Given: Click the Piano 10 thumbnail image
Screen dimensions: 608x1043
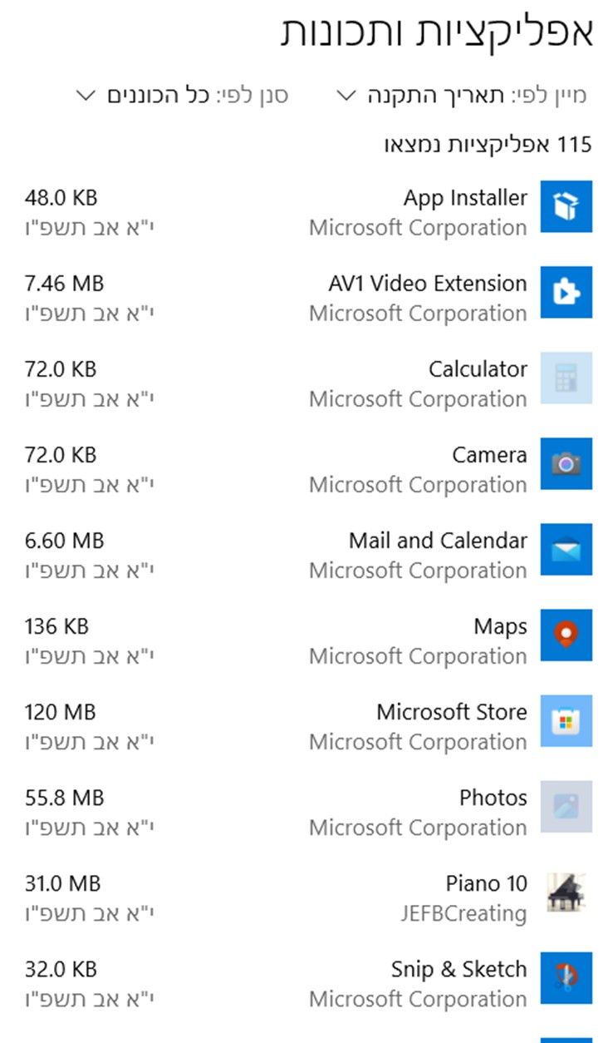Looking at the screenshot, I should point(566,892).
